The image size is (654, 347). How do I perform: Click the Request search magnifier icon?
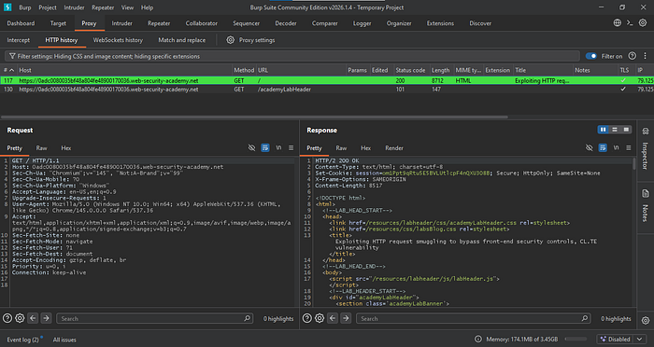coord(247,318)
